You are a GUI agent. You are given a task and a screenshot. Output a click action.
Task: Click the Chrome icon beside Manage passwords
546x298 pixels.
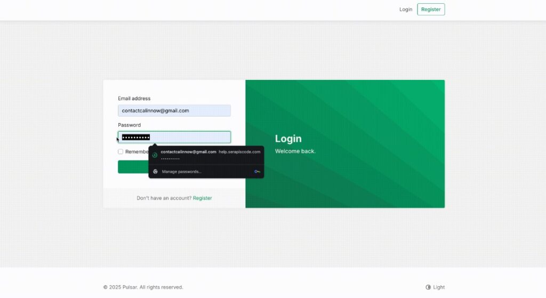tap(155, 172)
